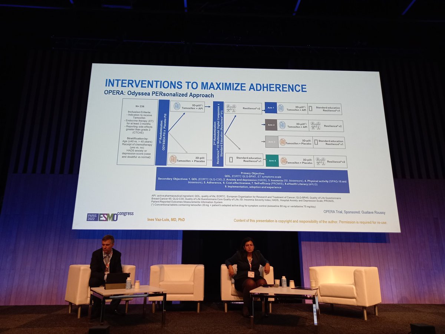Click the 2nd Randomization vertical blue bar
This screenshot has height=334, width=445.
pyautogui.click(x=218, y=134)
